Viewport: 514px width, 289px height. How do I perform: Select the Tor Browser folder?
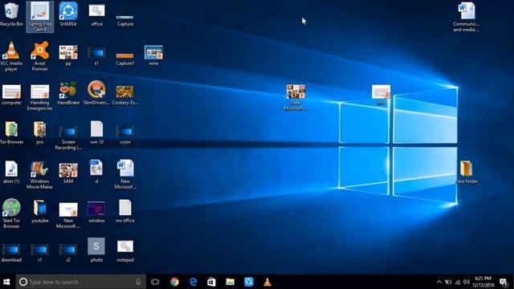point(11,132)
